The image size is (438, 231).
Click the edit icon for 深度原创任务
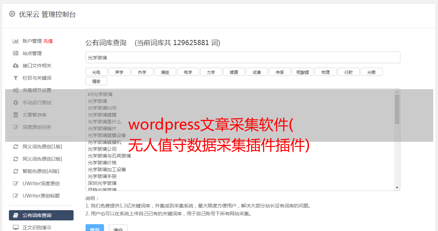[x=16, y=127]
